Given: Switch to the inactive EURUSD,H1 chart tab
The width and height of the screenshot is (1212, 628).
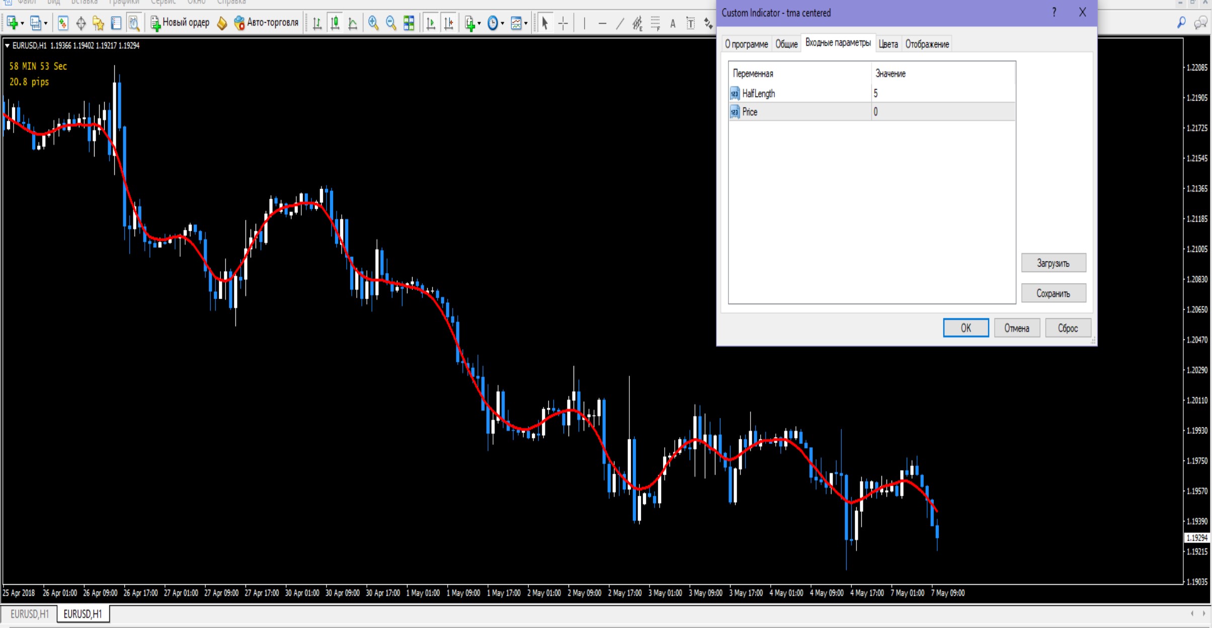Looking at the screenshot, I should (30, 614).
